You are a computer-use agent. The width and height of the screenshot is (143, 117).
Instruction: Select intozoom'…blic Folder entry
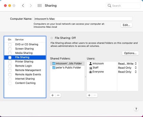(x=67, y=63)
